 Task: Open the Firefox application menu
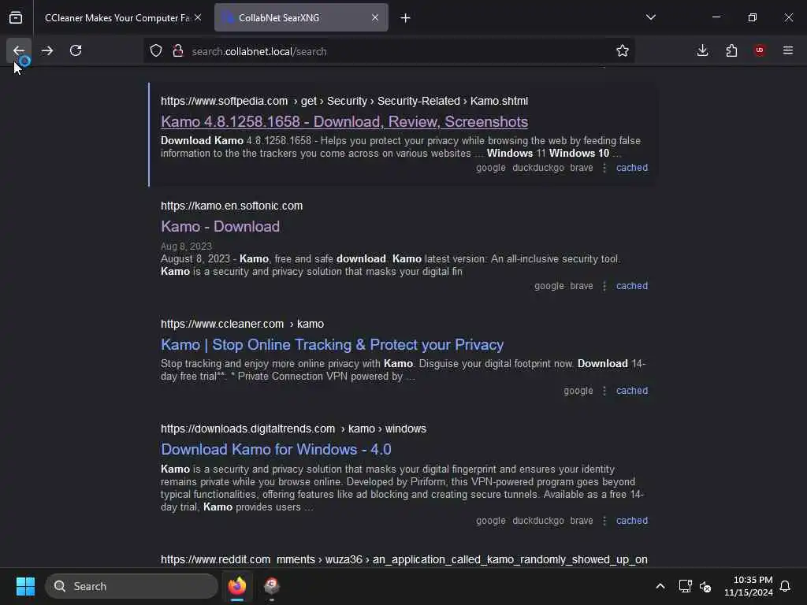click(788, 50)
